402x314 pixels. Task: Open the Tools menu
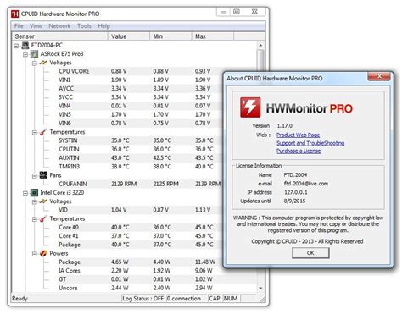click(84, 26)
